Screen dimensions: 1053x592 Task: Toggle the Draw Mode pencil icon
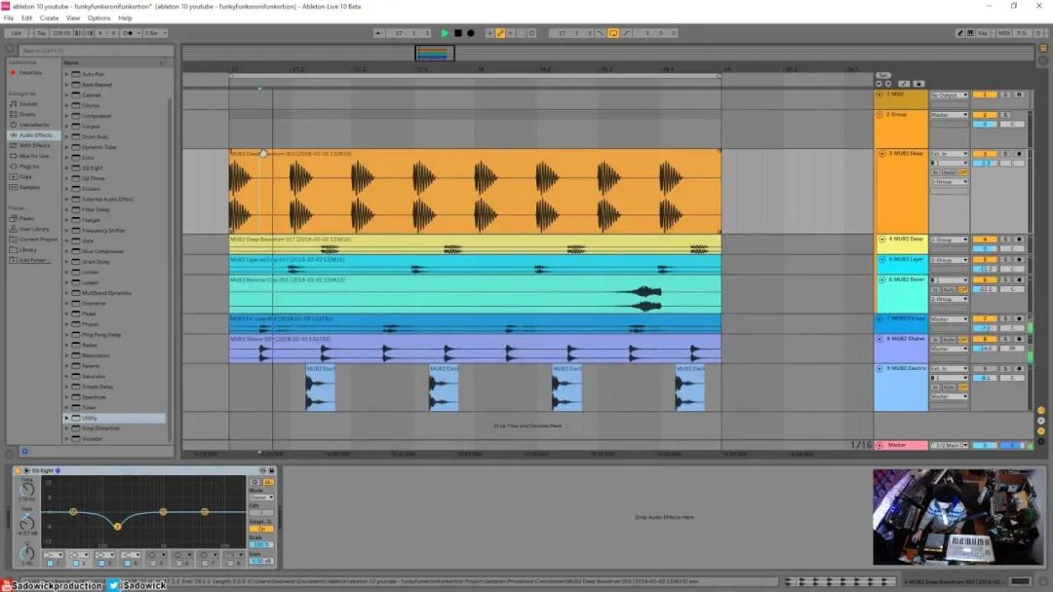click(x=959, y=33)
